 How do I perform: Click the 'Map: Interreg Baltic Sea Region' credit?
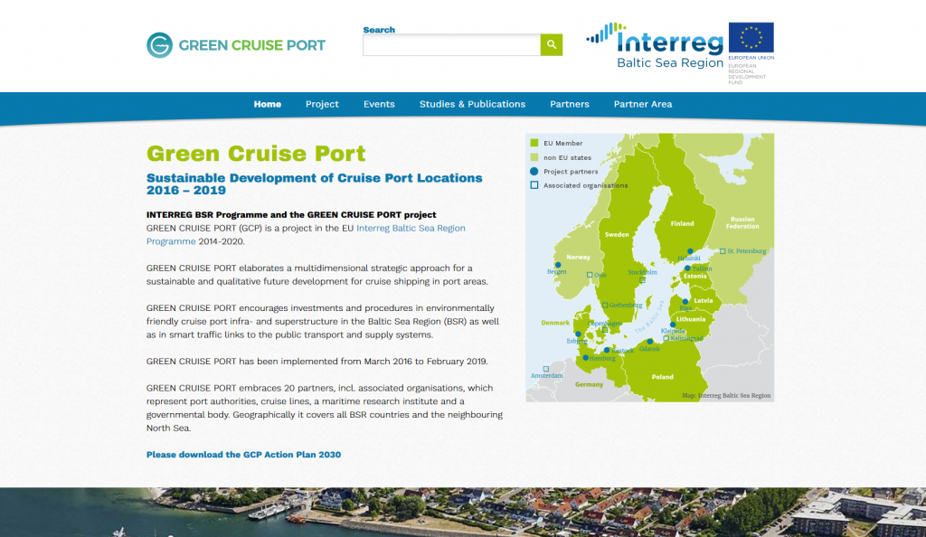coord(726,395)
